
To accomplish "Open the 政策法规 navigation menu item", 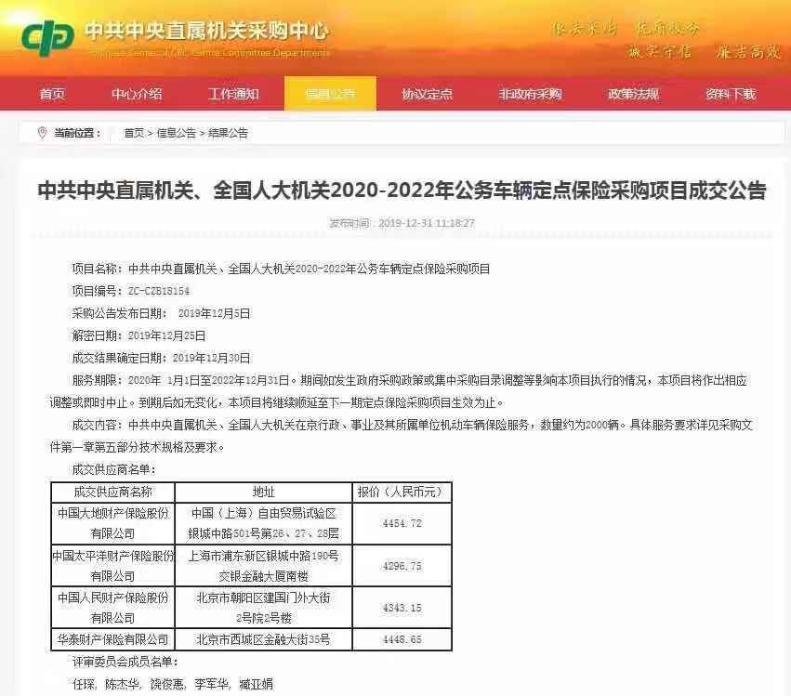I will [x=632, y=94].
